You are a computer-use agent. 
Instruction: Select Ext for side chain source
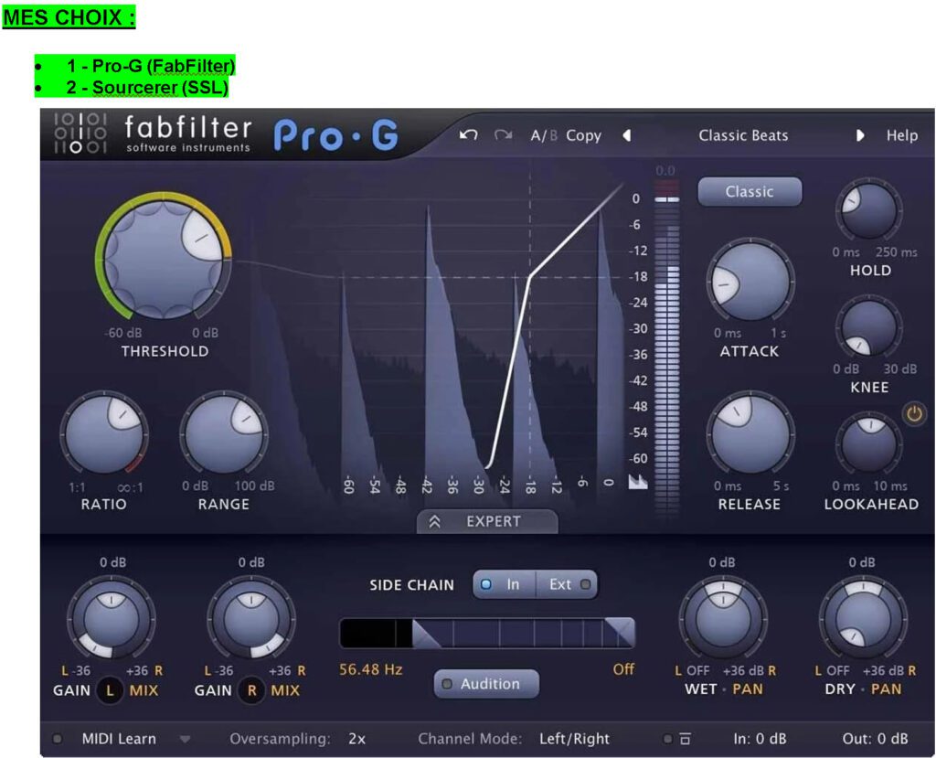pos(567,584)
